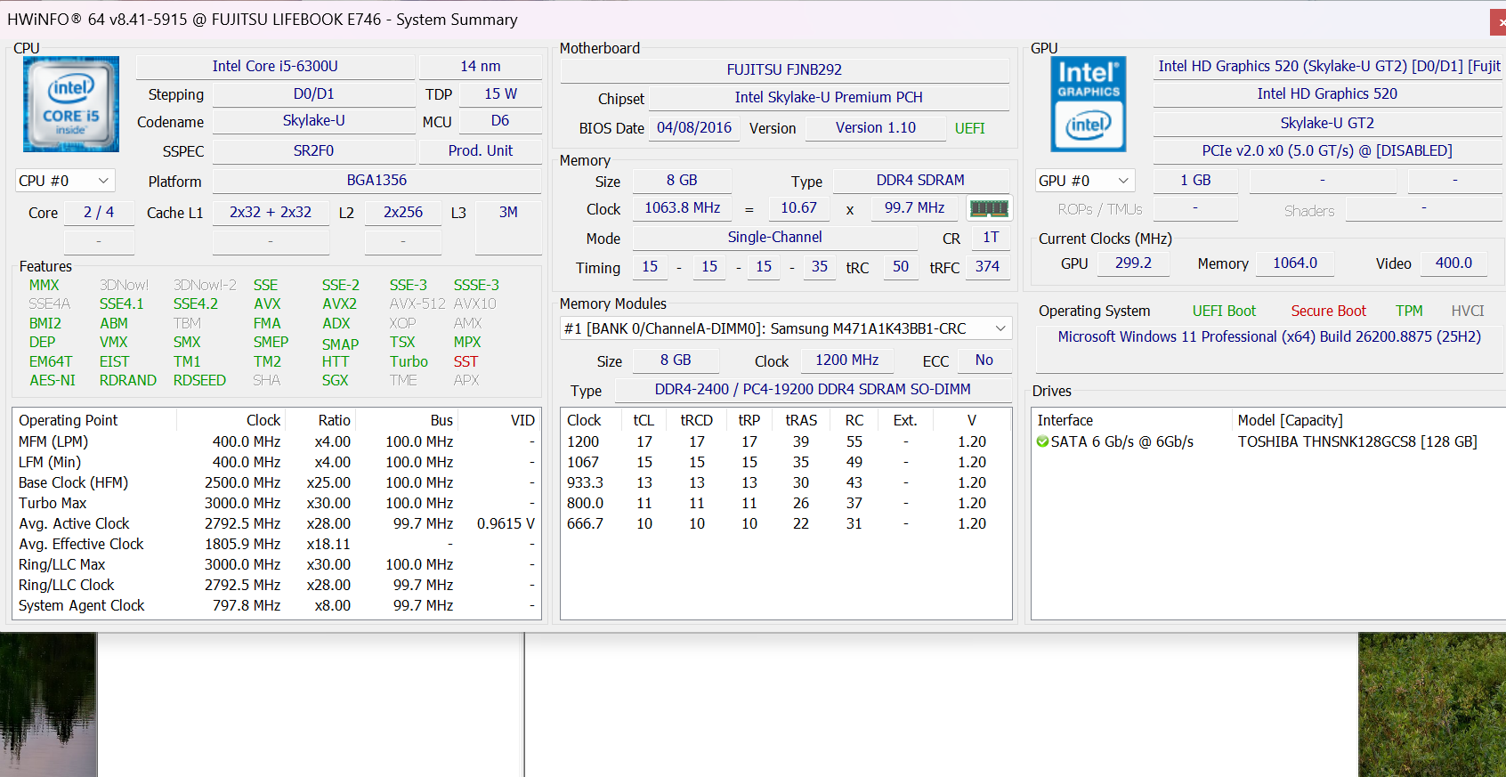The width and height of the screenshot is (1506, 777).
Task: Click the green SATA drive status icon
Action: (1042, 441)
